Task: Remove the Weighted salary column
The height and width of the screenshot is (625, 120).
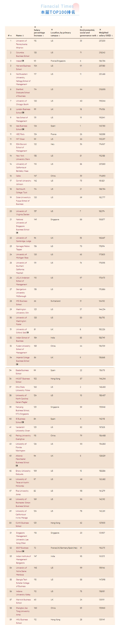Action: [x=100, y=29]
